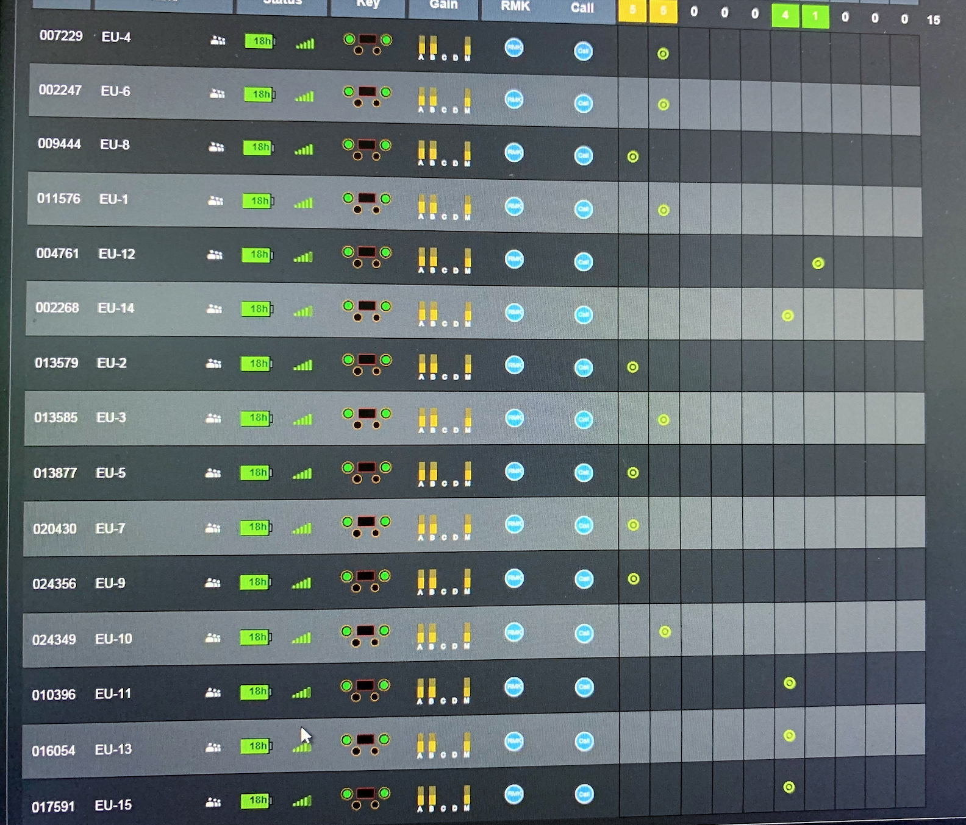This screenshot has height=825, width=966.
Task: Select the green column header showing 1
Action: pos(815,16)
